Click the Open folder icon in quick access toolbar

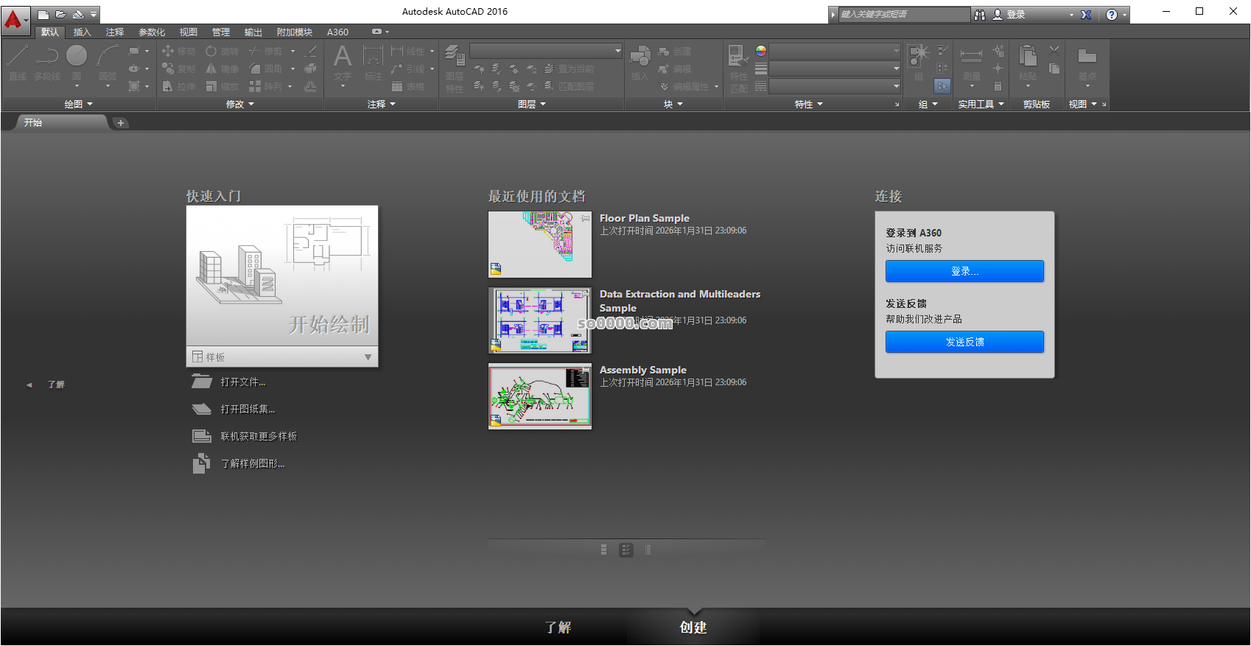(x=60, y=14)
